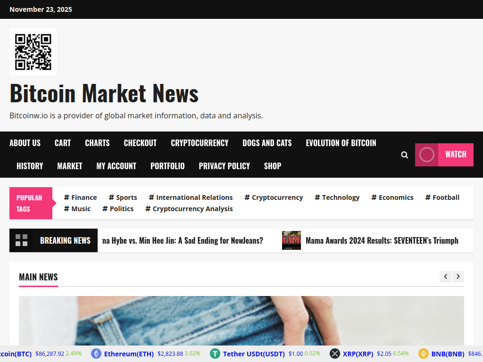Open the Mama Awards SEVENTEEN headline

tap(382, 240)
